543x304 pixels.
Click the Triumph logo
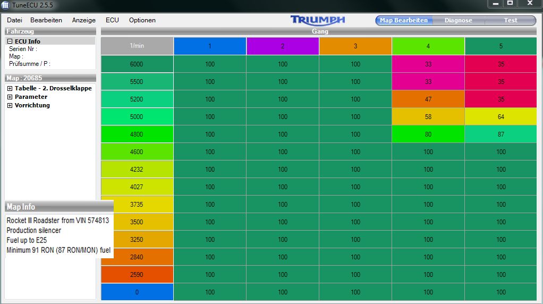318,20
